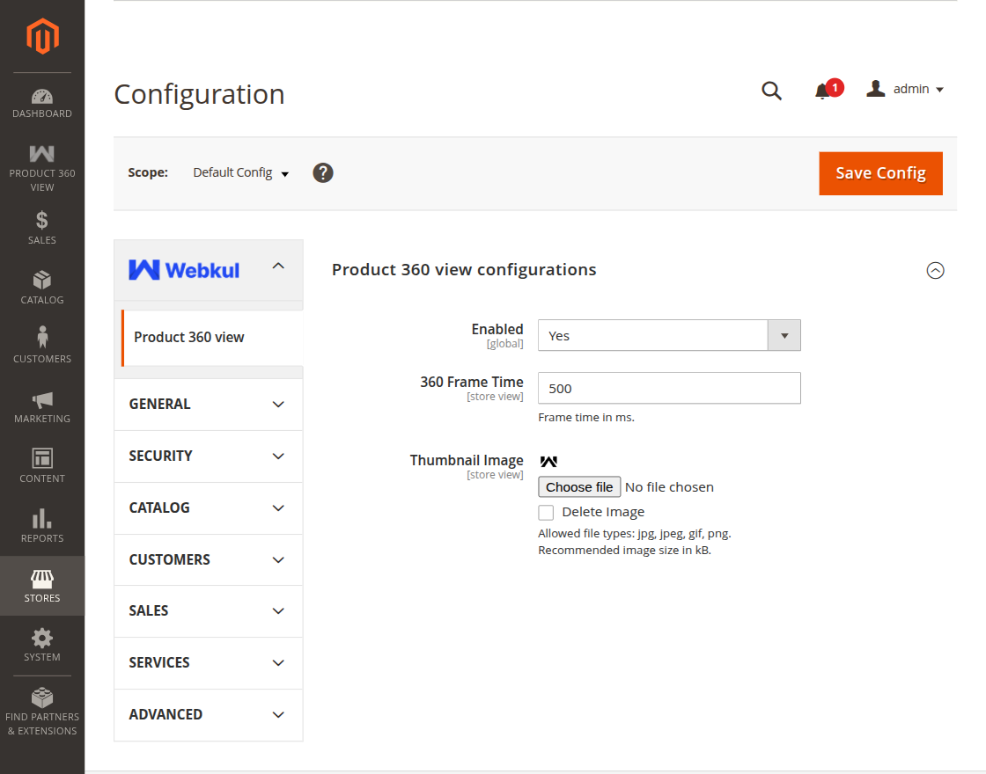The height and width of the screenshot is (774, 986).
Task: Select the Marketing sidebar icon
Action: (42, 400)
